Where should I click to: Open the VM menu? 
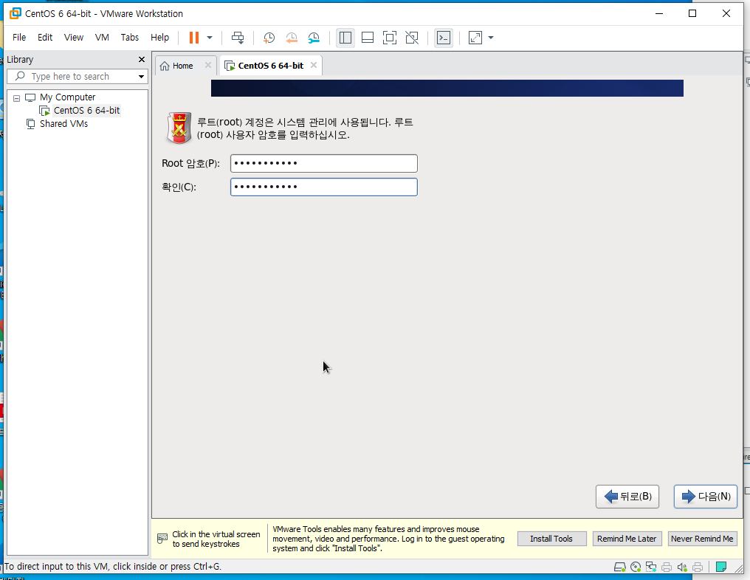pos(102,38)
